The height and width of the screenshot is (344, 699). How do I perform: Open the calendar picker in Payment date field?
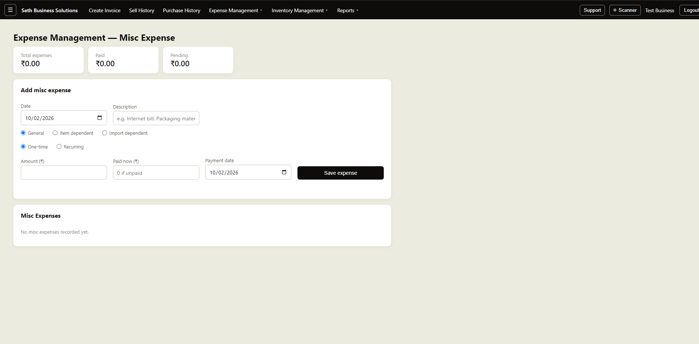[x=284, y=172]
